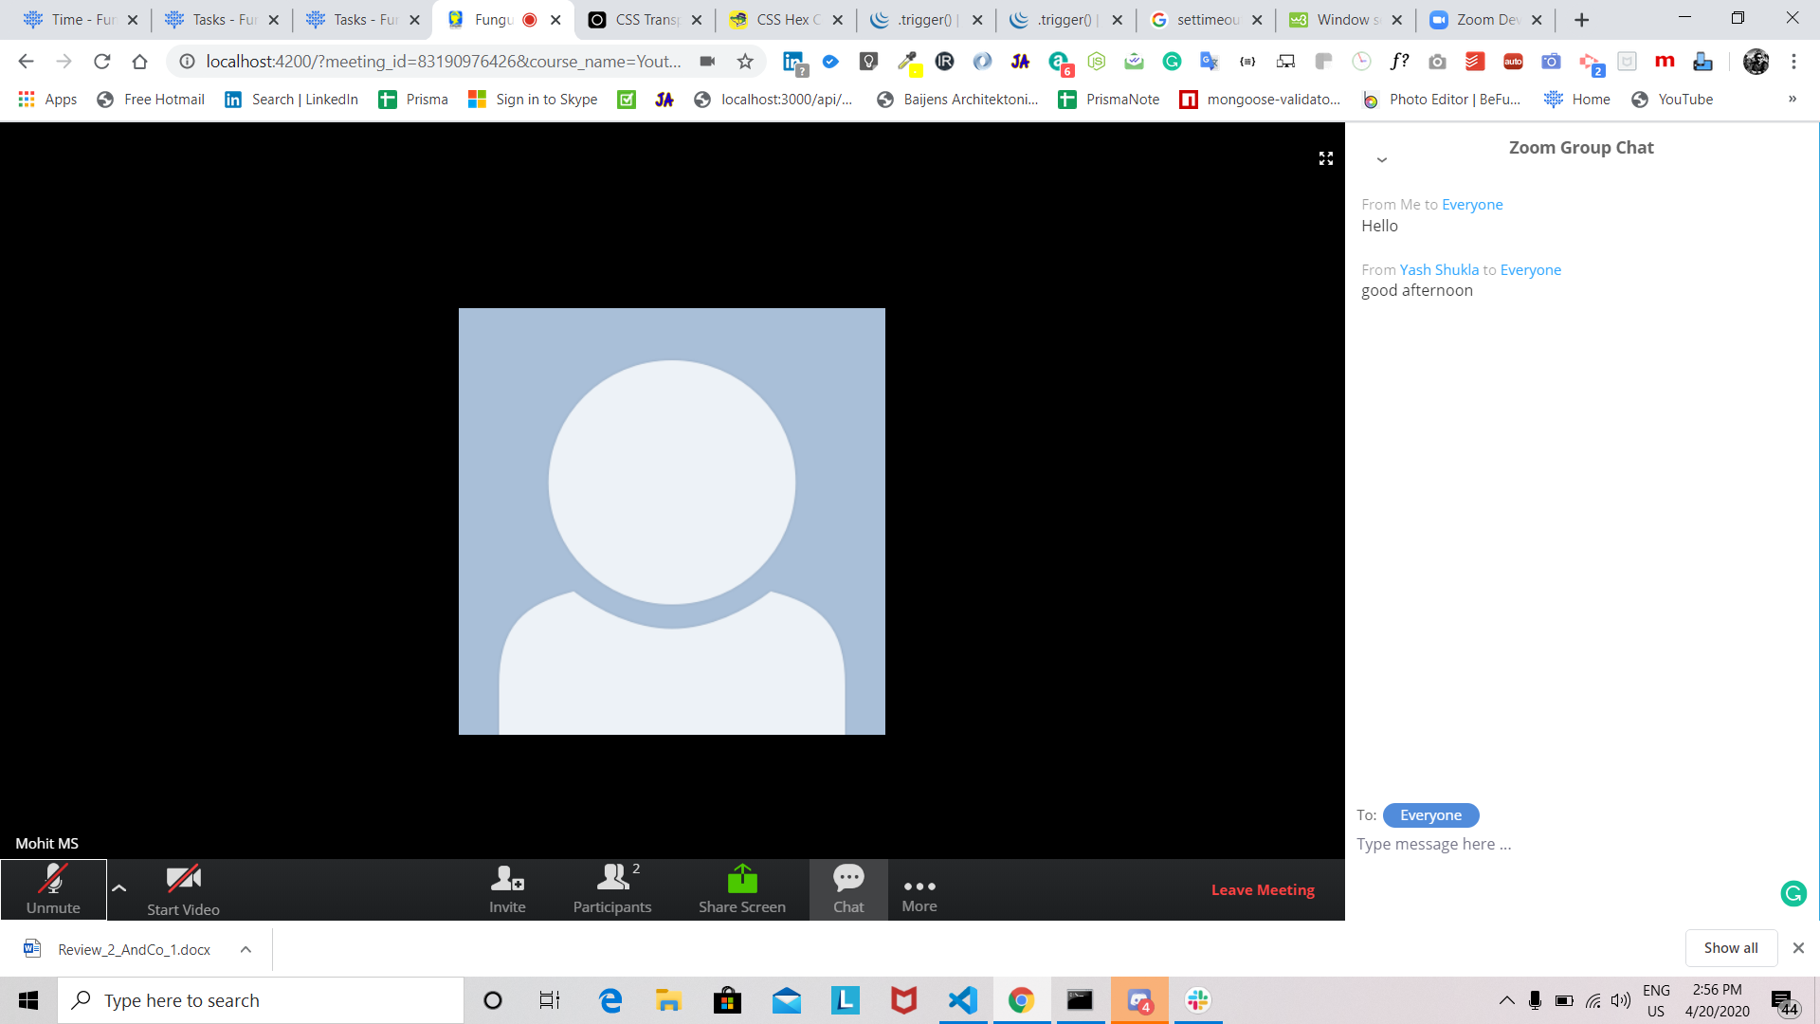The width and height of the screenshot is (1820, 1024).
Task: Bookmark this page with the star icon
Action: tap(745, 62)
